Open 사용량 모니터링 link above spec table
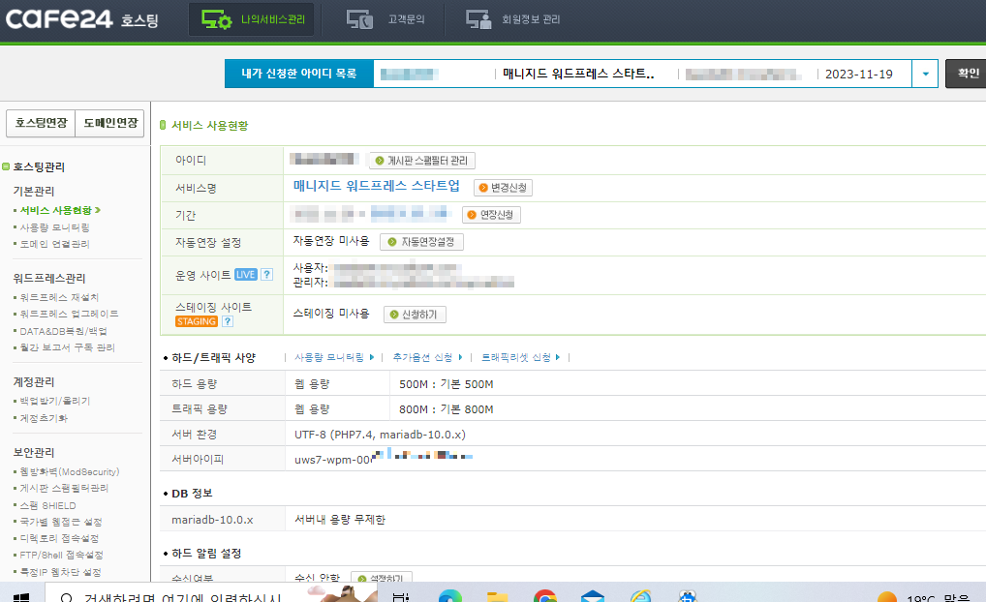986x602 pixels. [334, 357]
